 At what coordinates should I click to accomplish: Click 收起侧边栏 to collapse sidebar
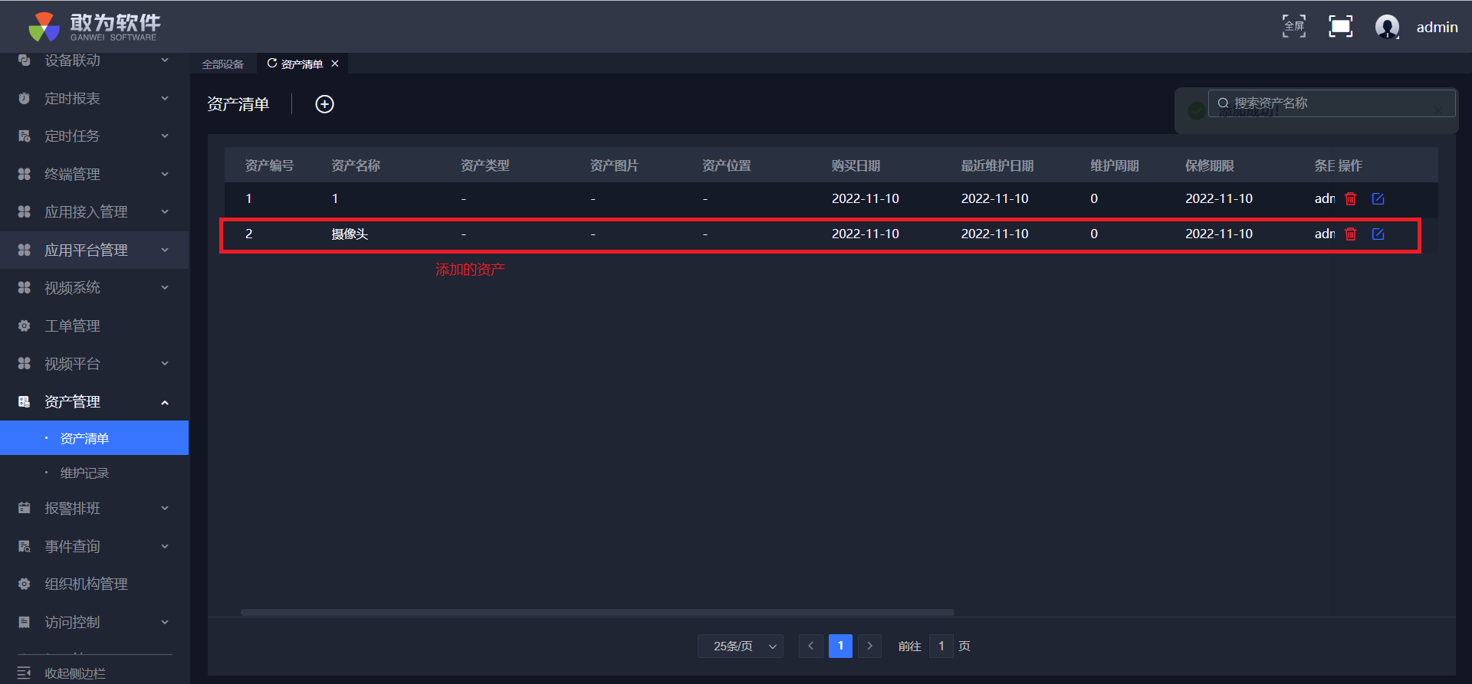(75, 673)
